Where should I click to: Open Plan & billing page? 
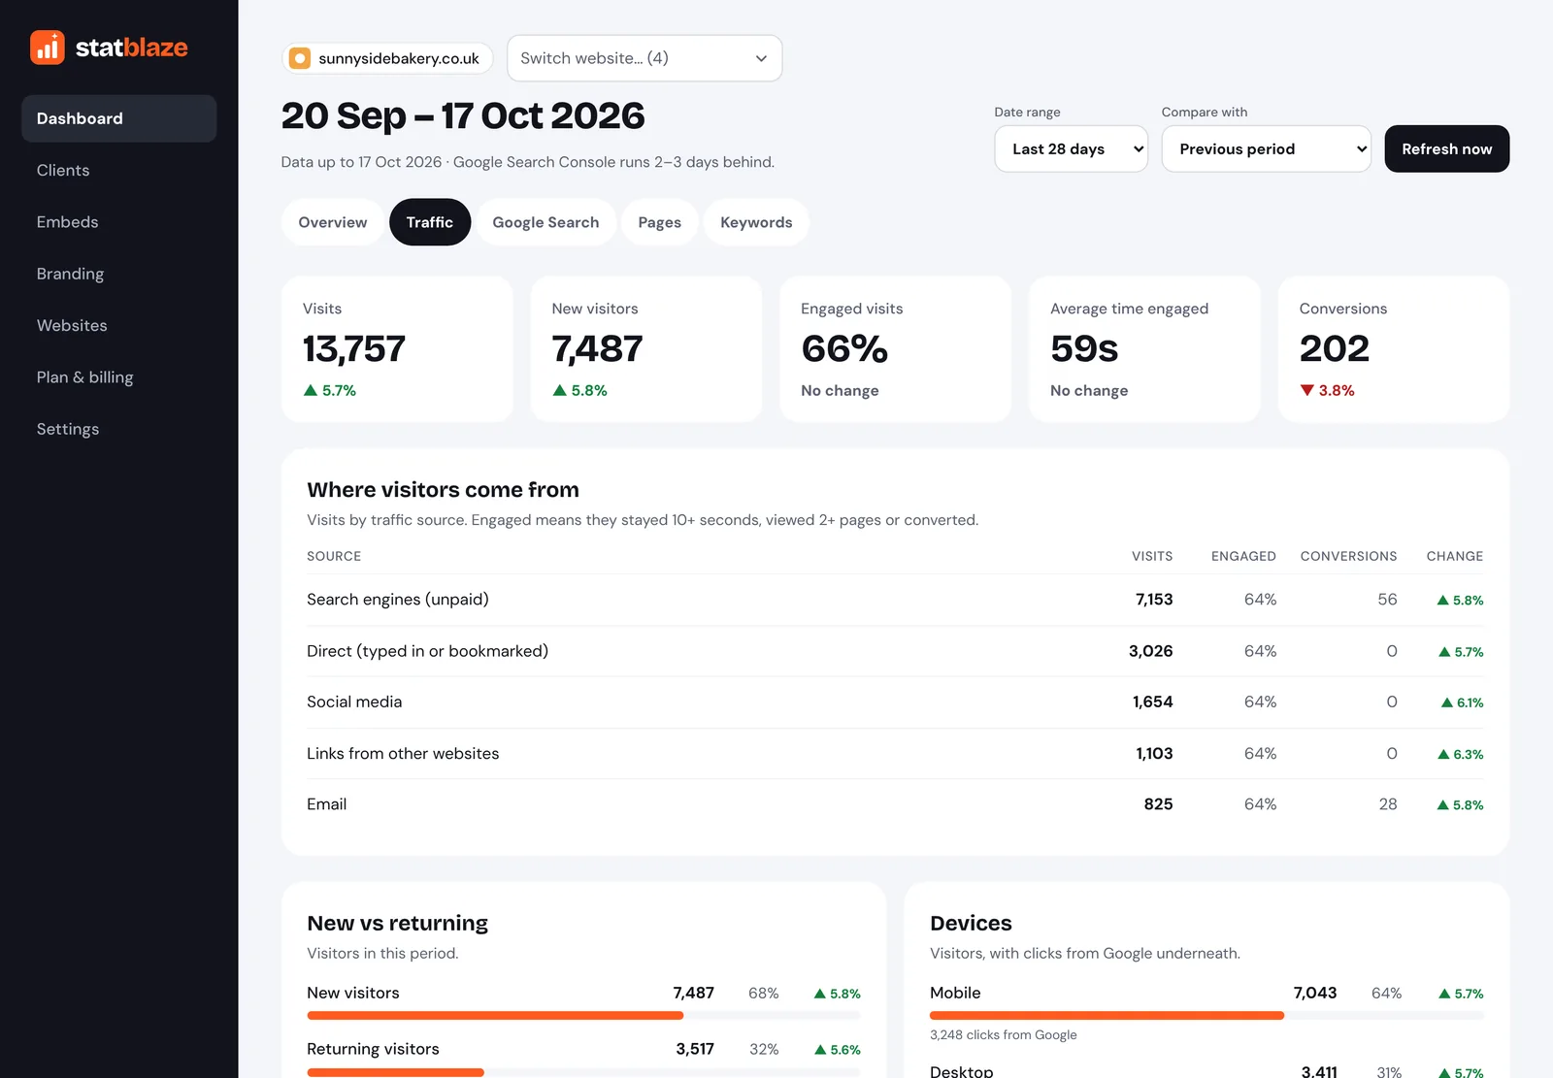118,377
